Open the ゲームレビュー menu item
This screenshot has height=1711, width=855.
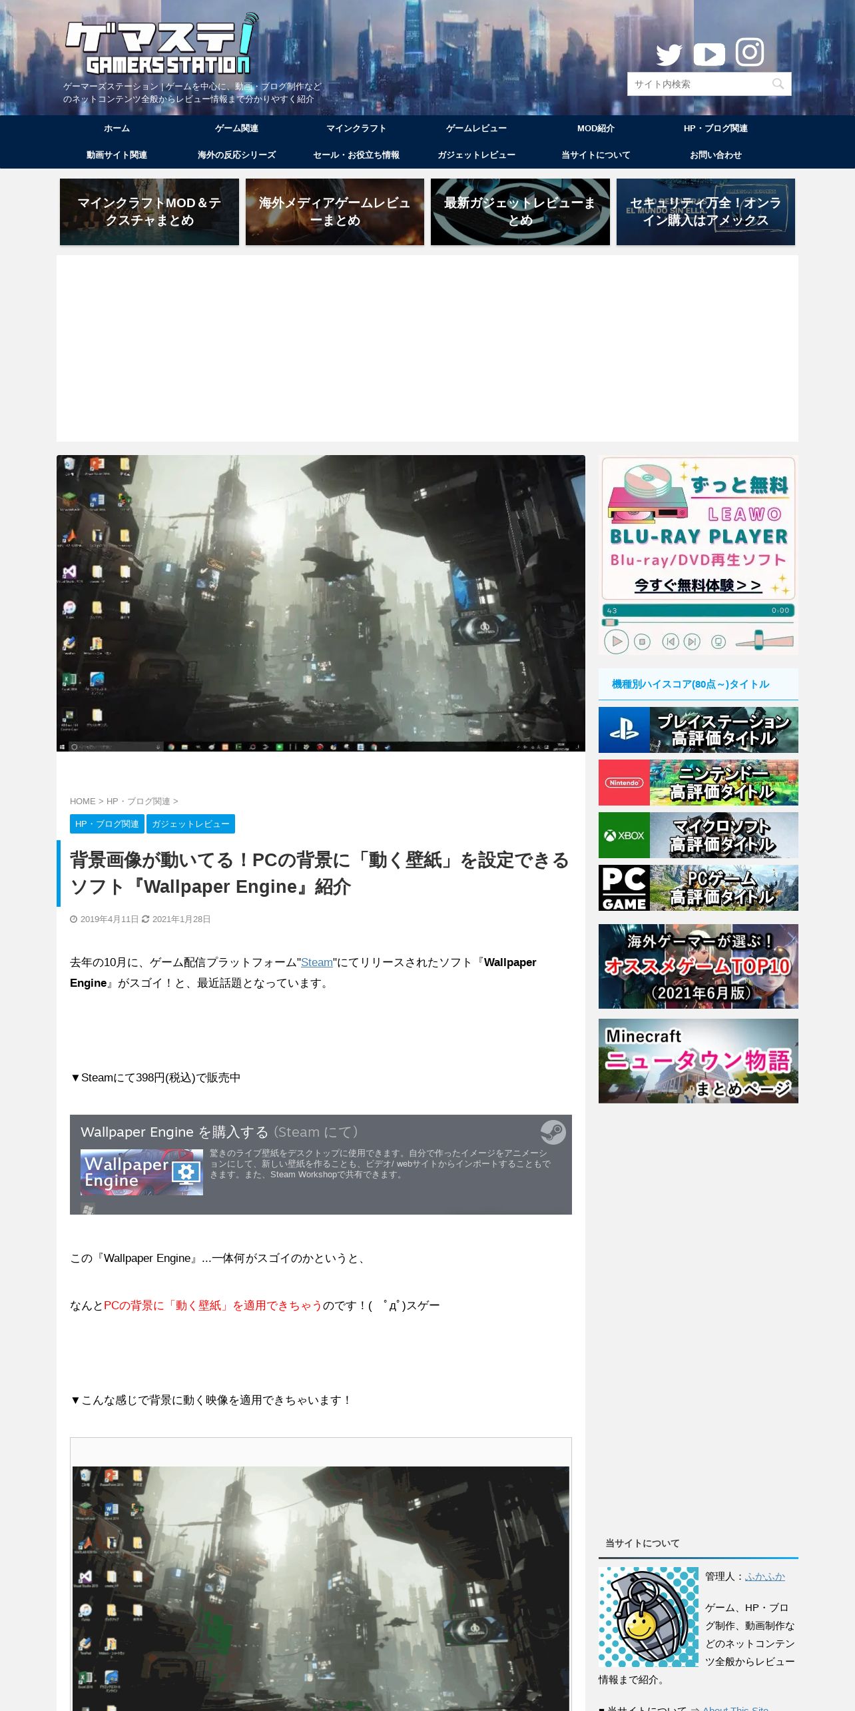[x=476, y=129]
